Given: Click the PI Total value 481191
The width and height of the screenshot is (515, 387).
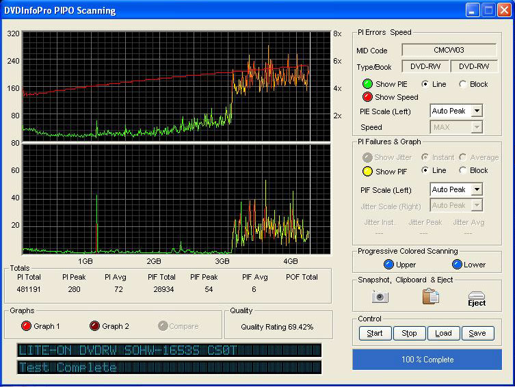Looking at the screenshot, I should point(29,289).
